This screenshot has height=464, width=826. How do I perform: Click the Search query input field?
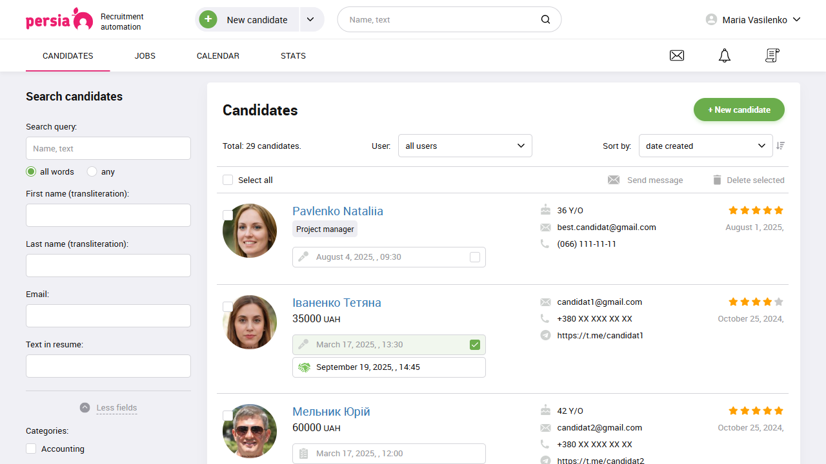(108, 148)
